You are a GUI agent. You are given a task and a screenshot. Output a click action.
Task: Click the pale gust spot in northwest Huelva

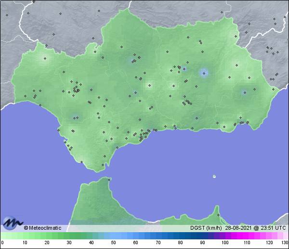46,59
